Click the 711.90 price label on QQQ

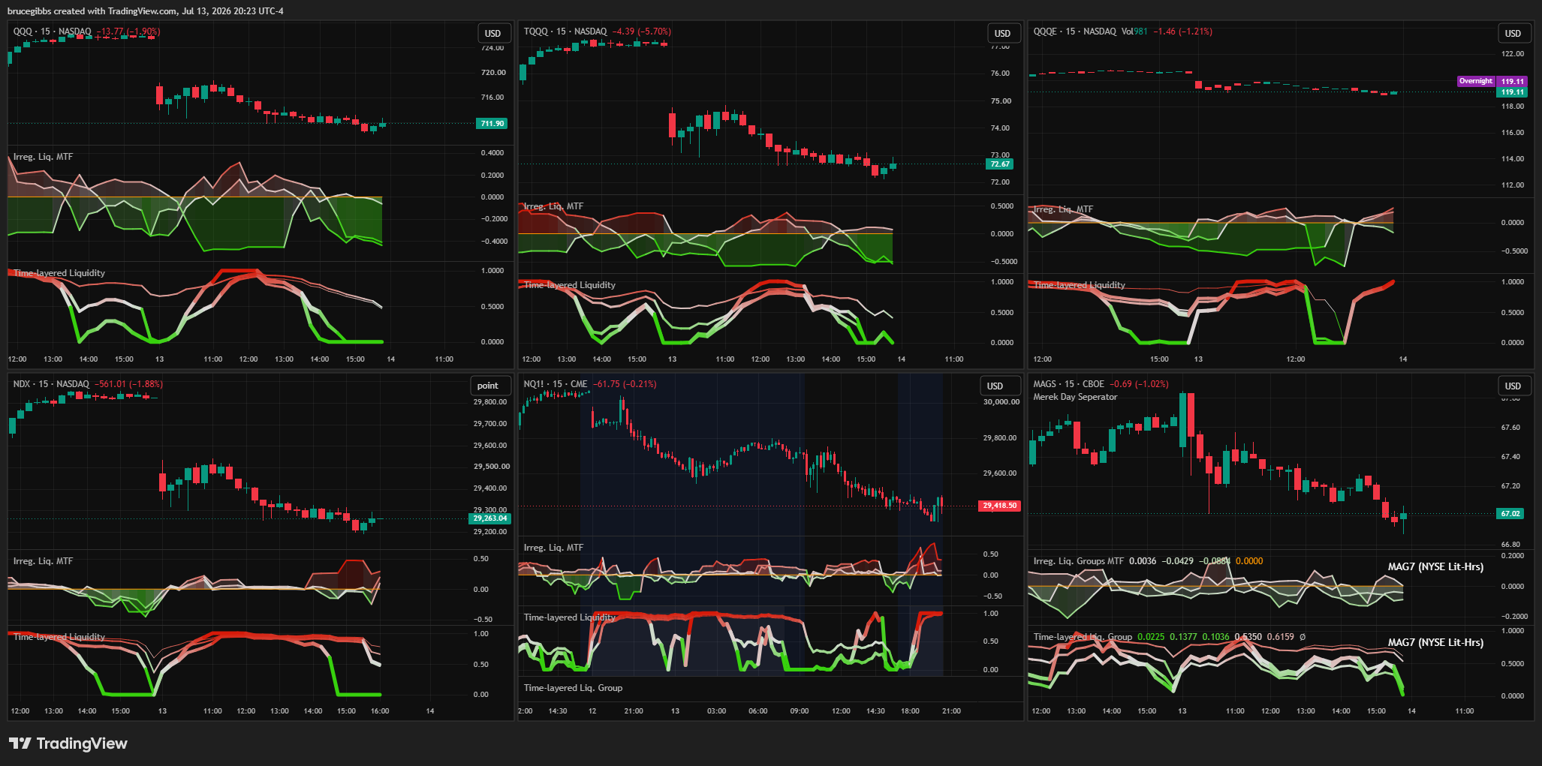[492, 123]
